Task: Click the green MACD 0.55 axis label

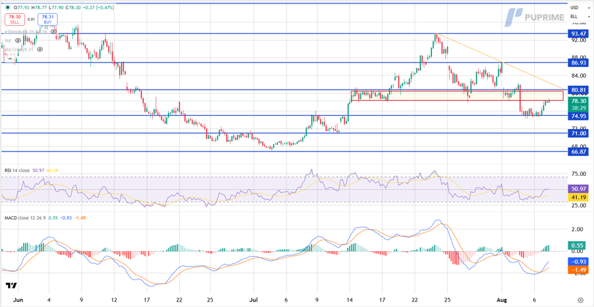Action: coord(578,246)
